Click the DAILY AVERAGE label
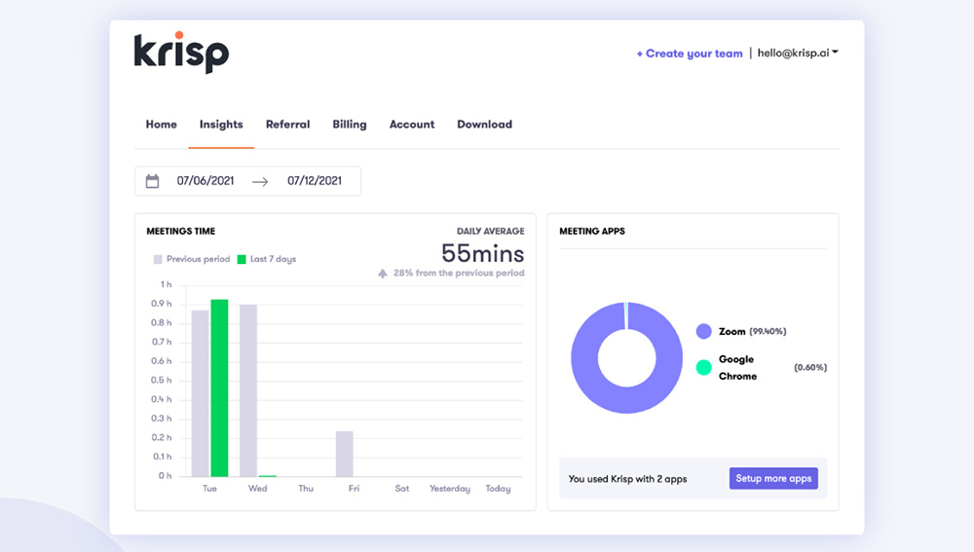The height and width of the screenshot is (552, 974). coord(491,231)
